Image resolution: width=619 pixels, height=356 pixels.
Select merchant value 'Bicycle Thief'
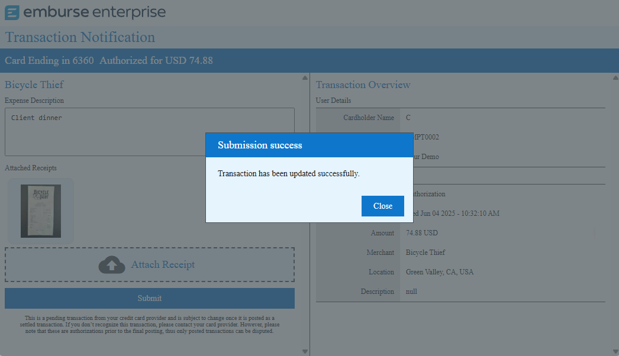(425, 253)
